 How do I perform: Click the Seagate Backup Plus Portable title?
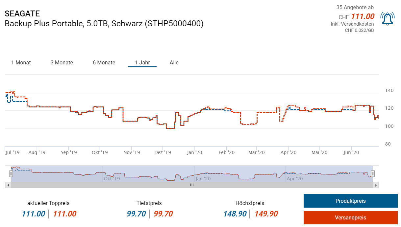tap(104, 24)
